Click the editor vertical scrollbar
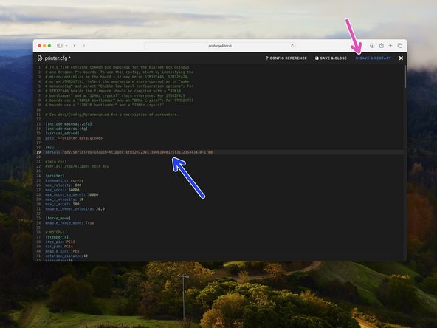Image resolution: width=437 pixels, height=328 pixels. (x=405, y=77)
